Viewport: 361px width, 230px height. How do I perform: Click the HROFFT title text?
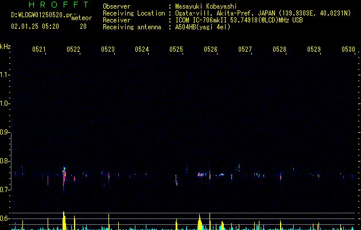tap(59, 5)
